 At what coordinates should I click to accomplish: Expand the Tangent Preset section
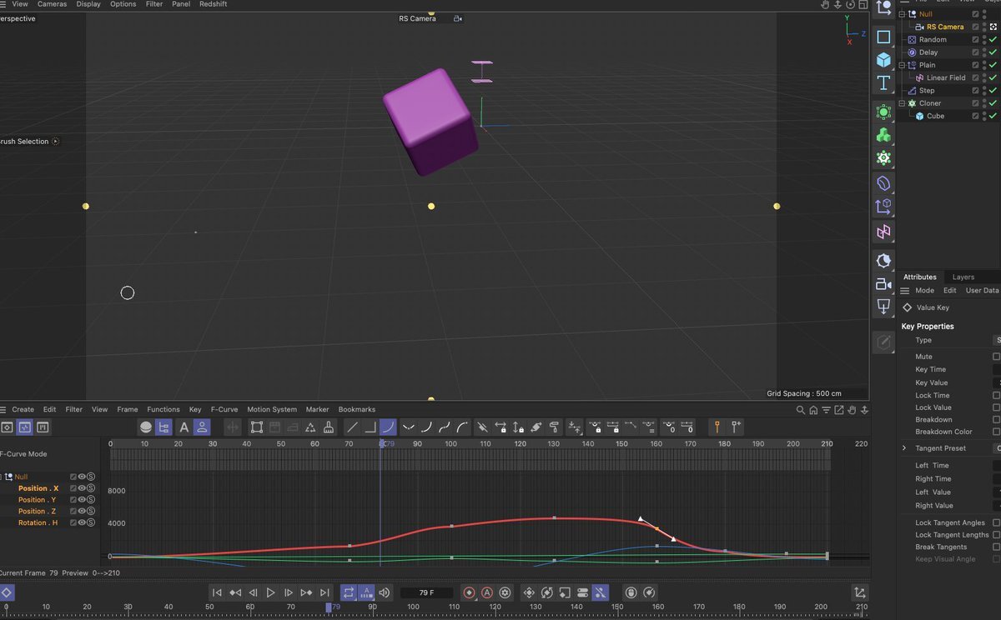[904, 448]
